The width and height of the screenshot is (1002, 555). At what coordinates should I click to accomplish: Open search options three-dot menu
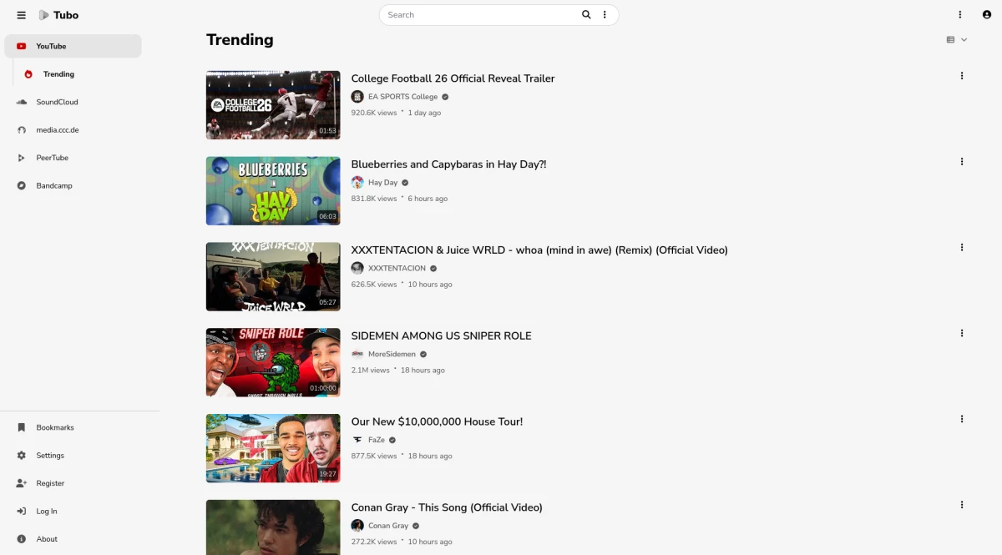(605, 15)
